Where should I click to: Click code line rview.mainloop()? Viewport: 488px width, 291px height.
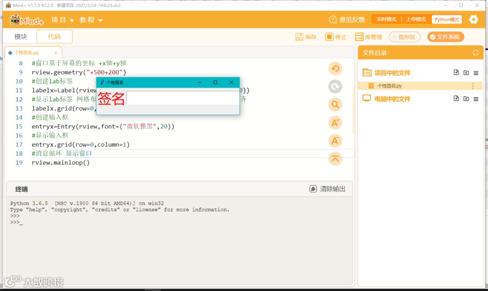pyautogui.click(x=61, y=163)
